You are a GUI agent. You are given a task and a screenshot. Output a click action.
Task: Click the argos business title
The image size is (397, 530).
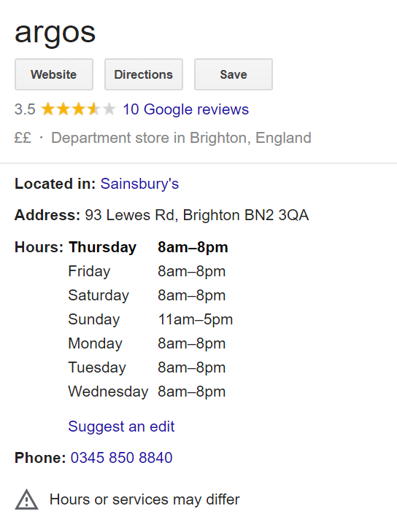coord(55,33)
